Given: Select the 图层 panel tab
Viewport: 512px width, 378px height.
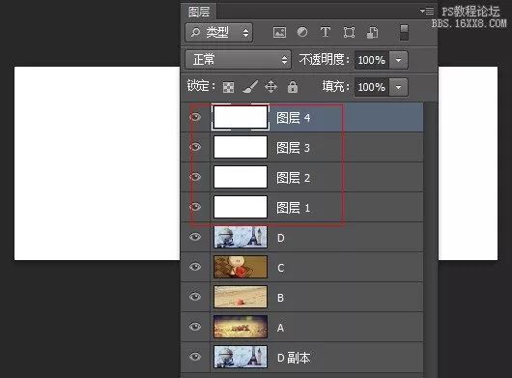Looking at the screenshot, I should pyautogui.click(x=199, y=12).
